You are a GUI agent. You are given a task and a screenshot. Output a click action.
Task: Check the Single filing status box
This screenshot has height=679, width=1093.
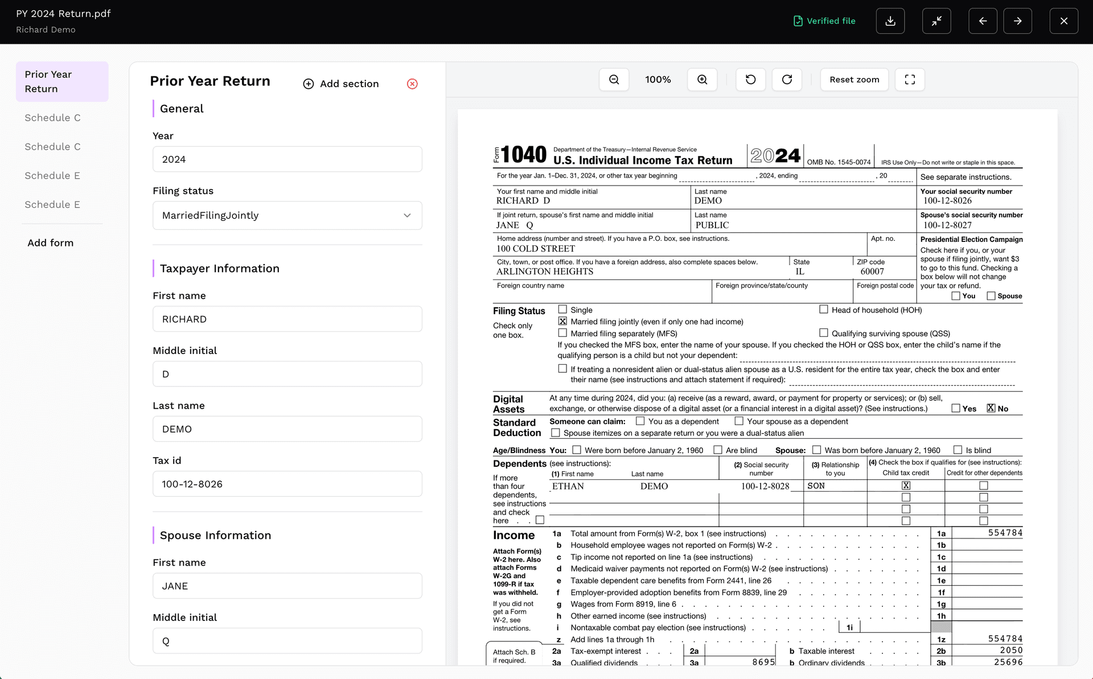562,310
